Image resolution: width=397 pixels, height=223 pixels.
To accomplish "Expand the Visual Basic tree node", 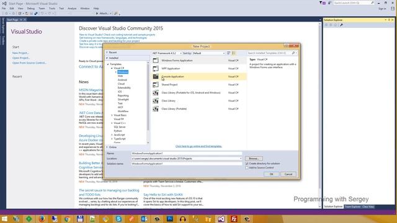I will (x=112, y=115).
